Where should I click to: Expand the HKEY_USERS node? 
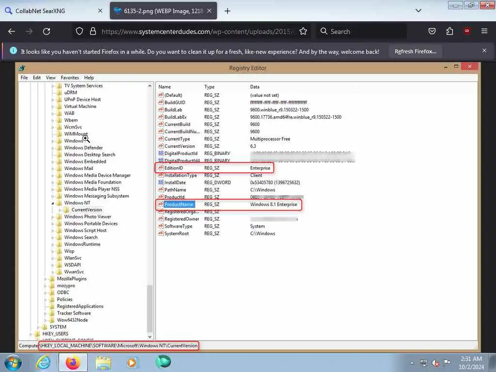31,334
